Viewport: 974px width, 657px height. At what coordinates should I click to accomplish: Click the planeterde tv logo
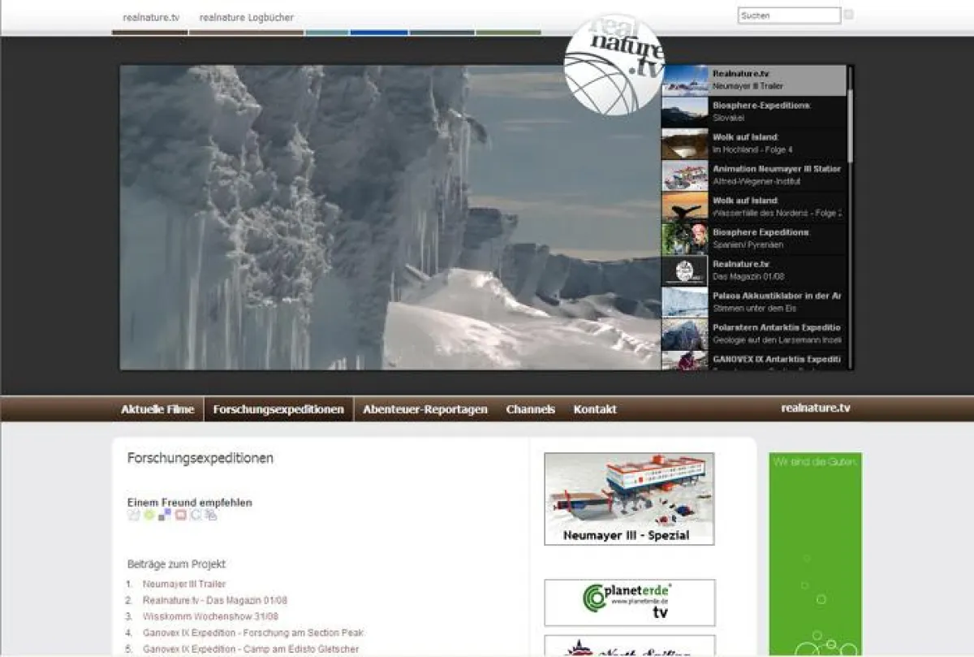coord(630,601)
